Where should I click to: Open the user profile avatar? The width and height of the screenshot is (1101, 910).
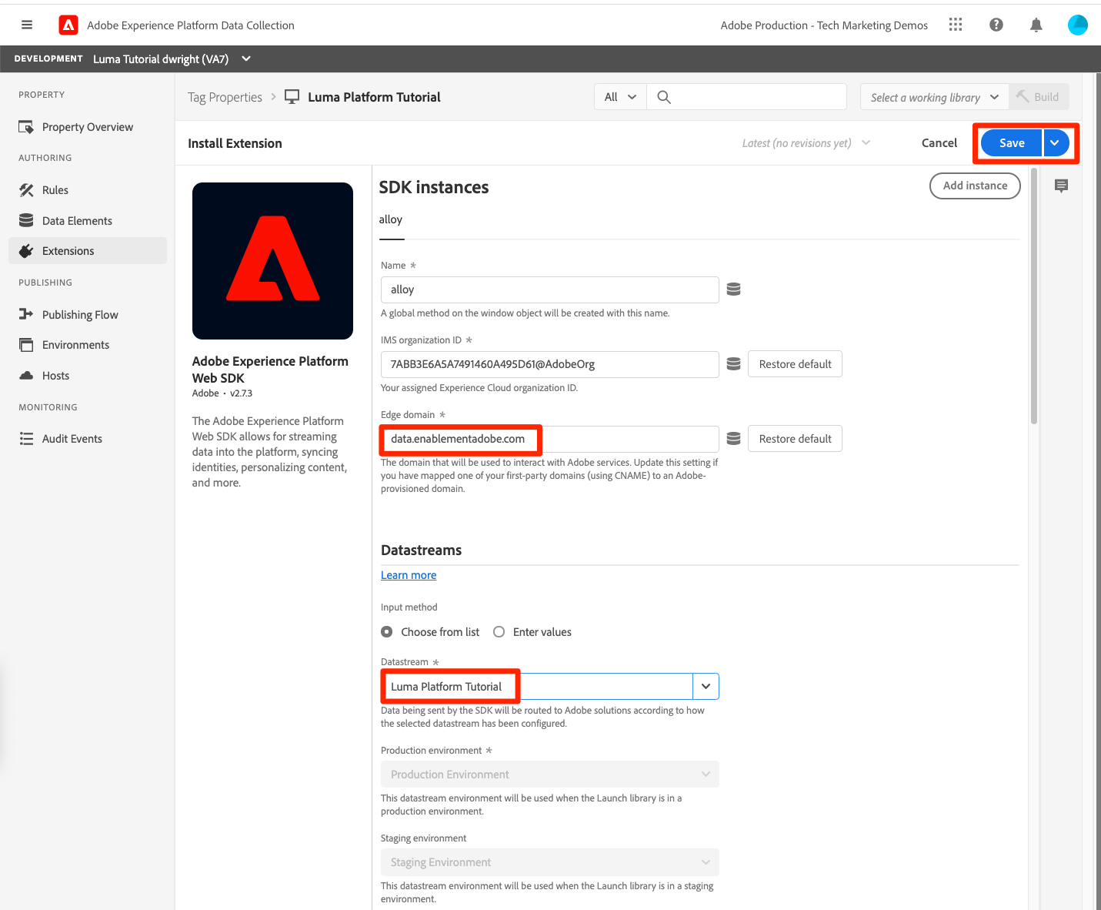tap(1078, 25)
